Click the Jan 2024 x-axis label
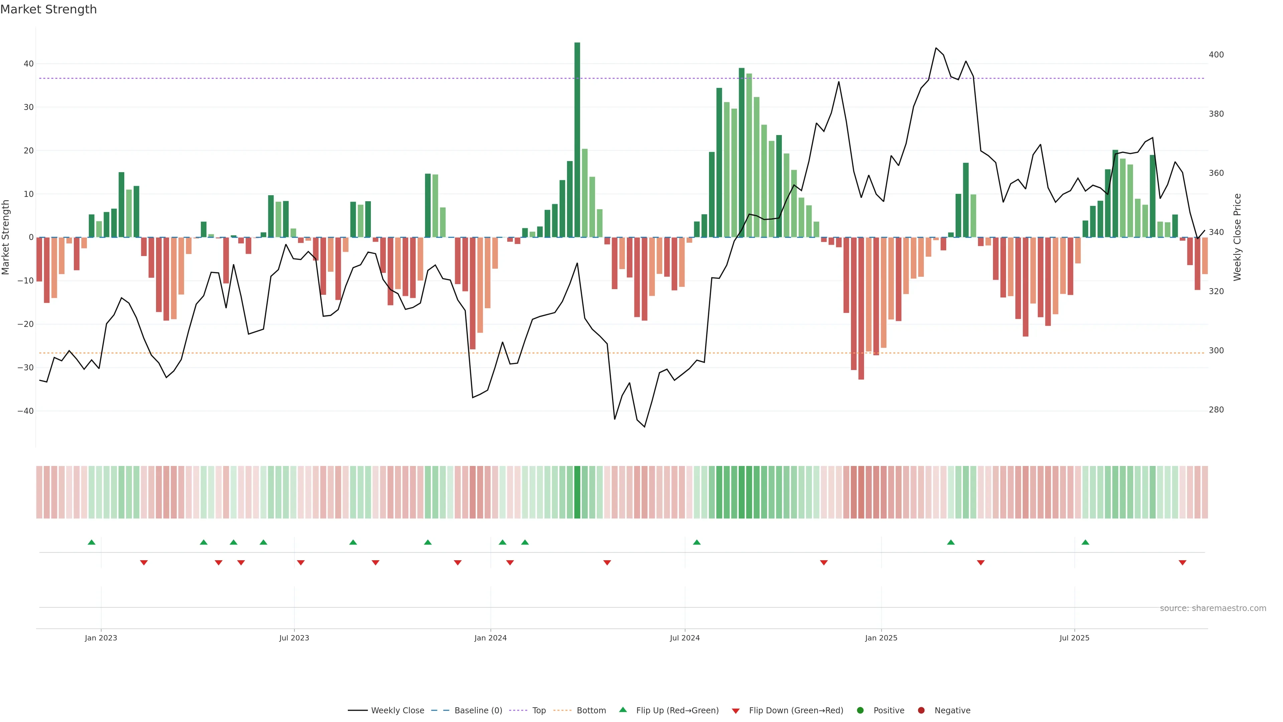The image size is (1283, 722). (490, 638)
